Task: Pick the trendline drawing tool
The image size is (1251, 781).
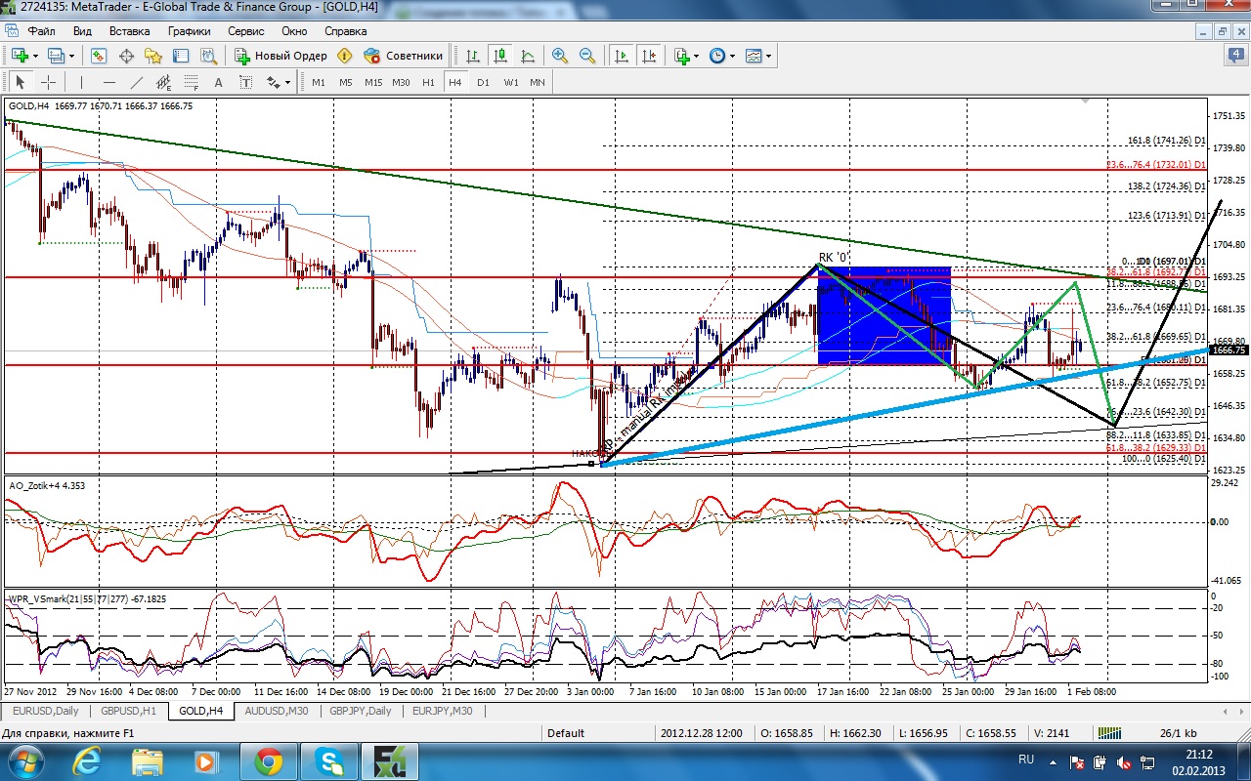Action: pyautogui.click(x=136, y=83)
